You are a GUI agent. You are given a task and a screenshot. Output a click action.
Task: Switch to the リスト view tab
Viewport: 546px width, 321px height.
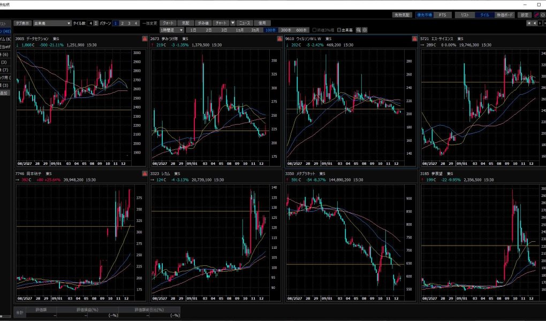(x=464, y=15)
